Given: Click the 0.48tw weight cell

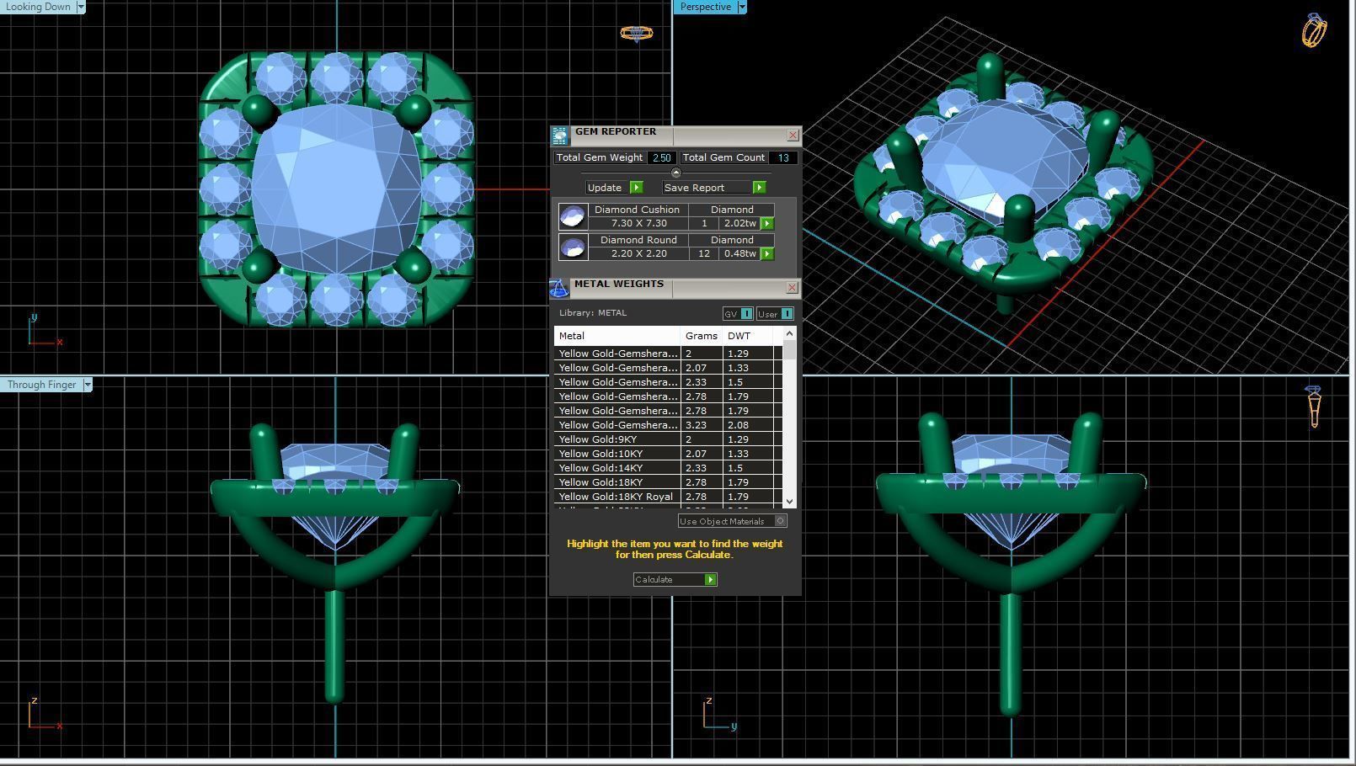Looking at the screenshot, I should (x=740, y=254).
